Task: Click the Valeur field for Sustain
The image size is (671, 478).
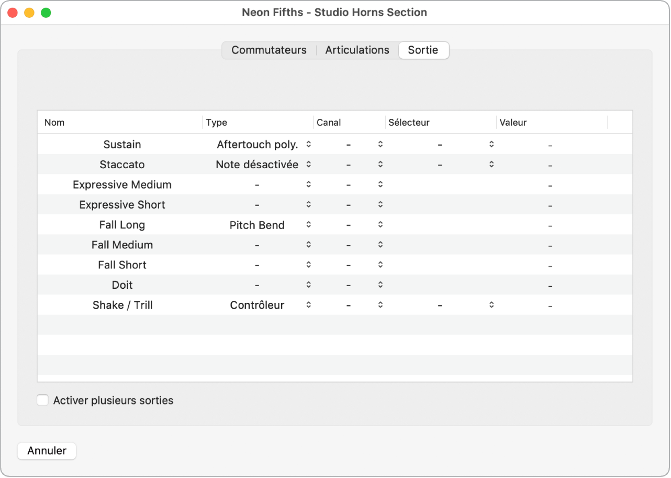Action: (550, 145)
